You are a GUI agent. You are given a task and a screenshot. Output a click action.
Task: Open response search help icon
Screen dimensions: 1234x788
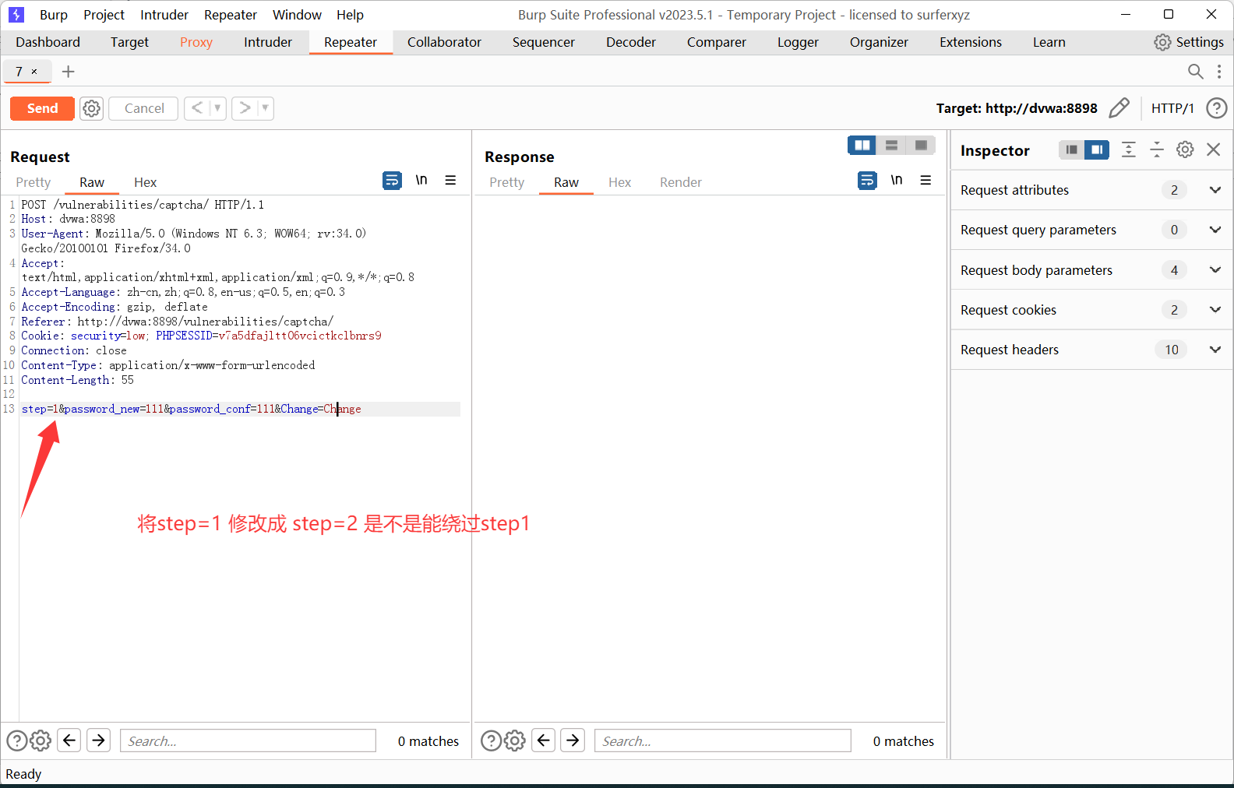491,741
